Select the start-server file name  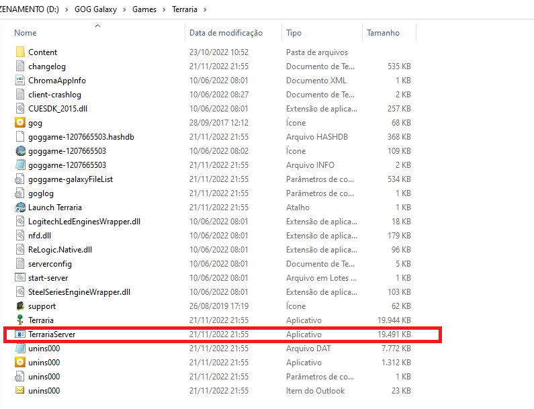click(48, 278)
